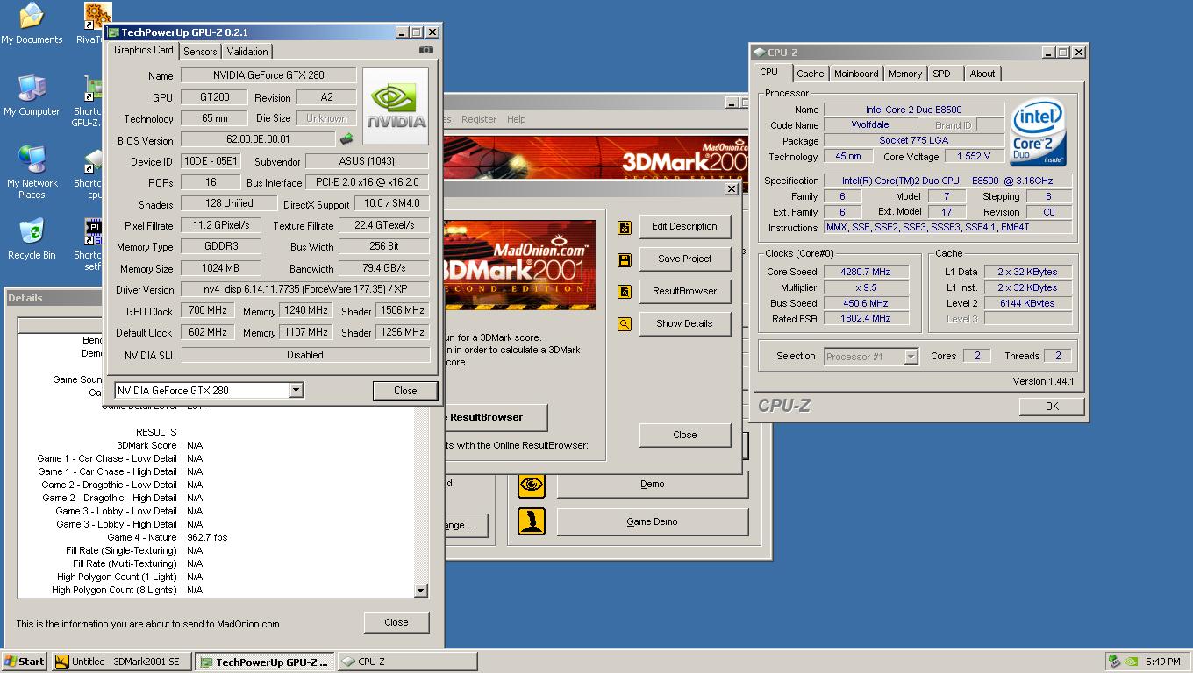
Task: Click the BIOS save chip icon in GPU-Z
Action: [x=346, y=138]
